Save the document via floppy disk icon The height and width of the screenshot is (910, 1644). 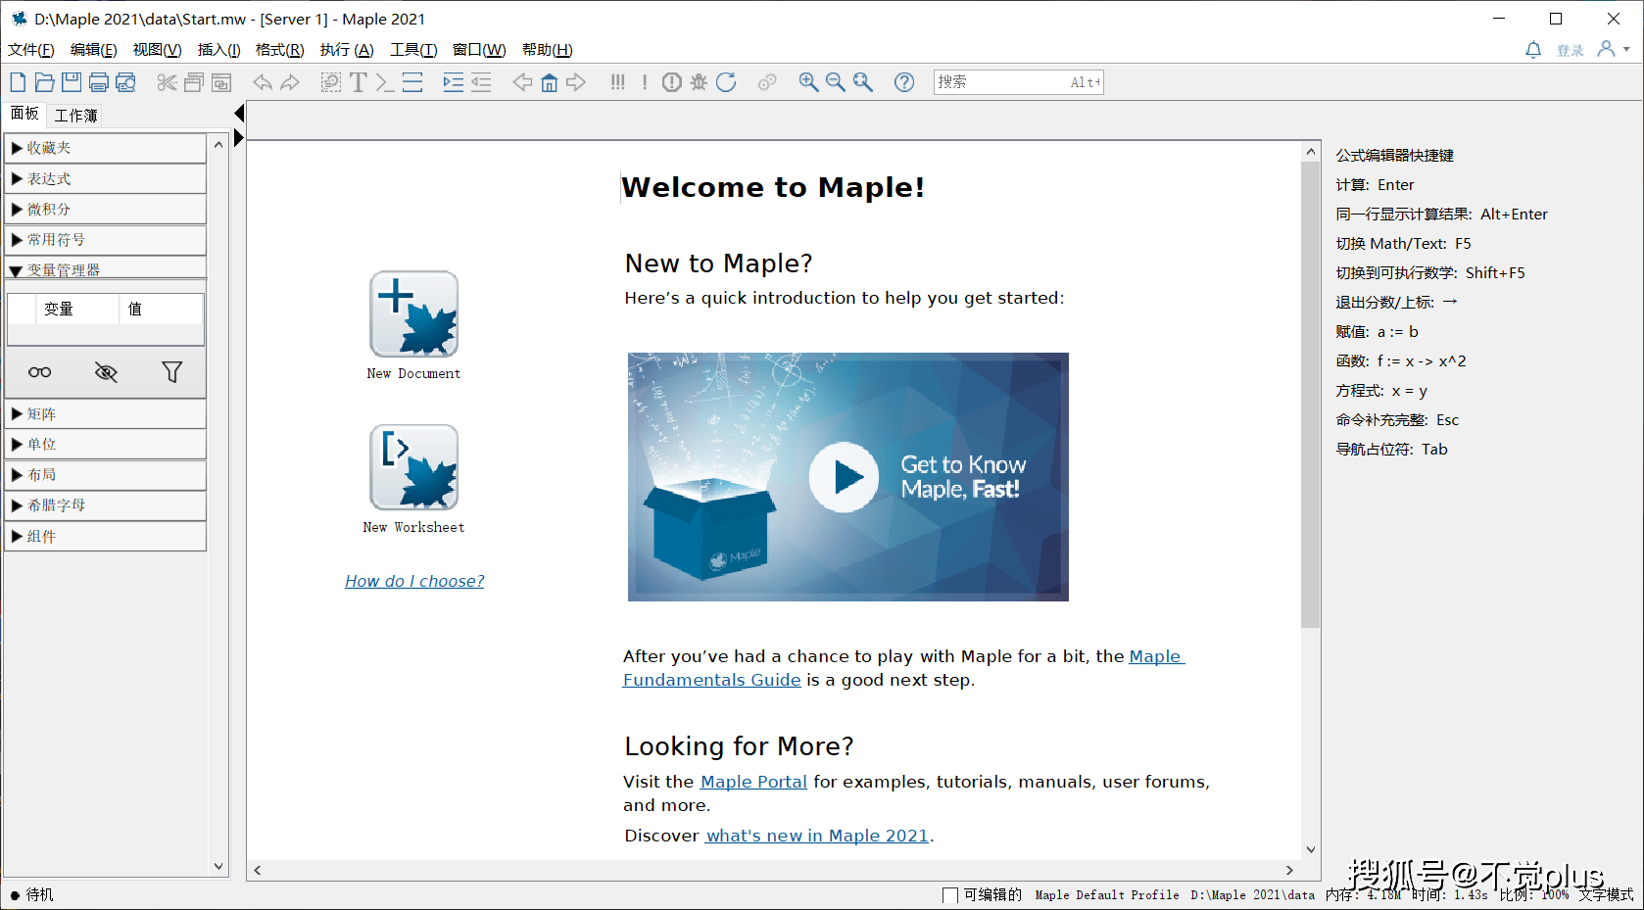tap(72, 82)
